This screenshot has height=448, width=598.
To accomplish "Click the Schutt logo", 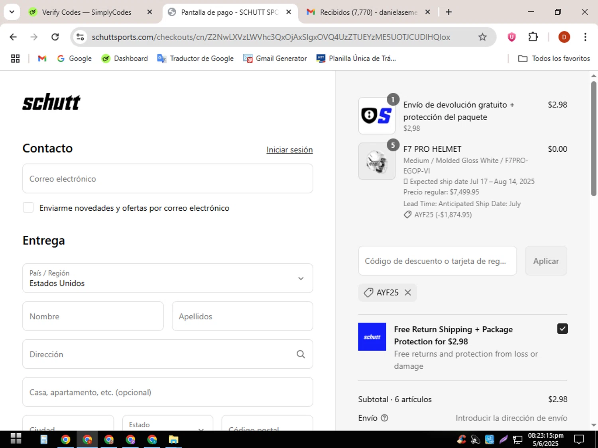I will (x=51, y=102).
